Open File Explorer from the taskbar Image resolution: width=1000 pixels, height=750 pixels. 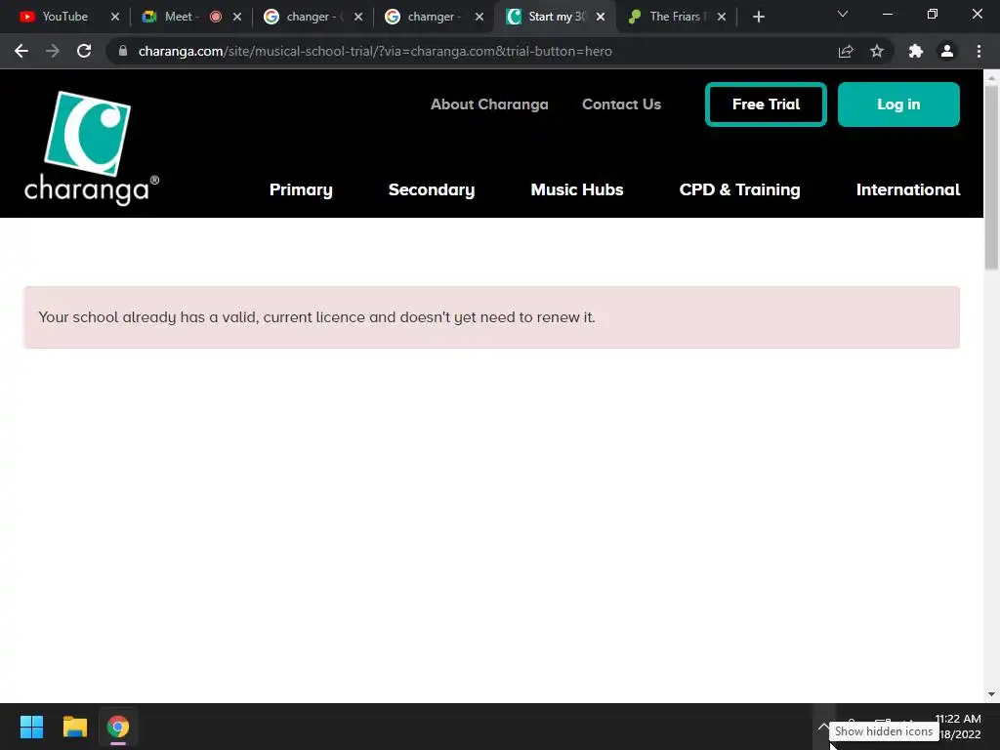74,727
